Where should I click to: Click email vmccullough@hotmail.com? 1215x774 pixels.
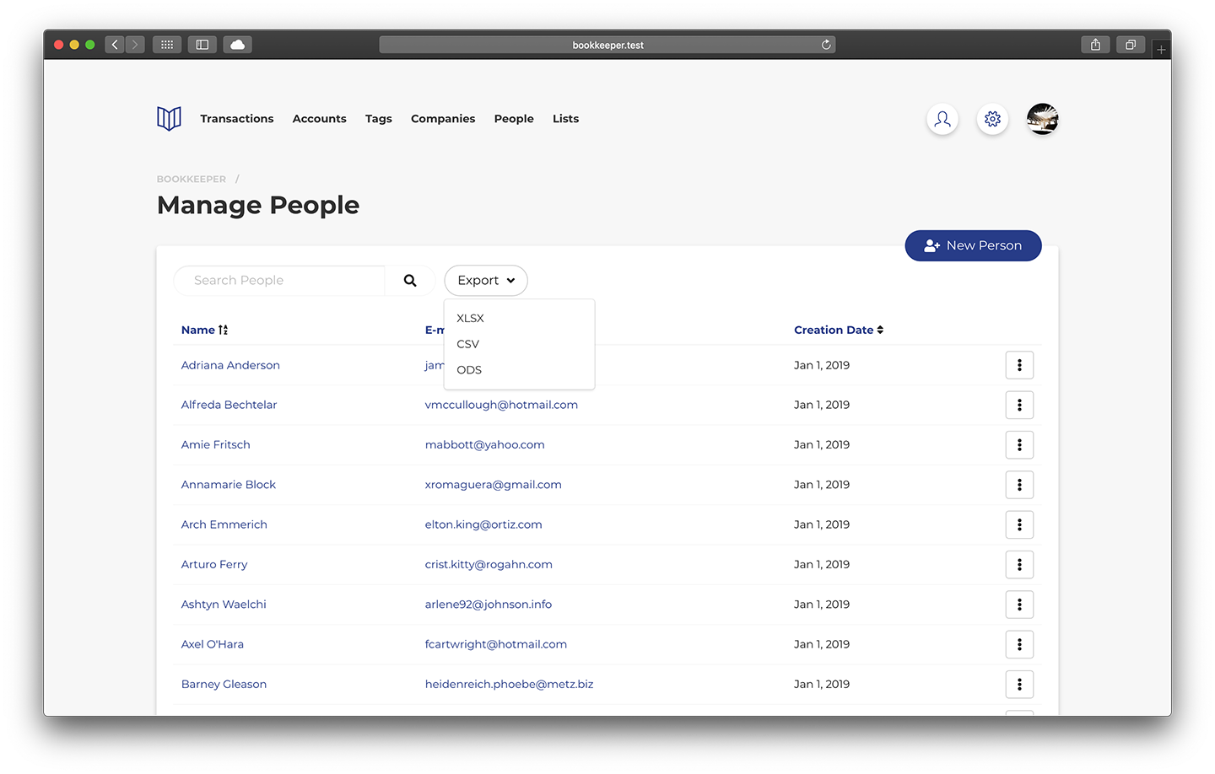coord(501,405)
